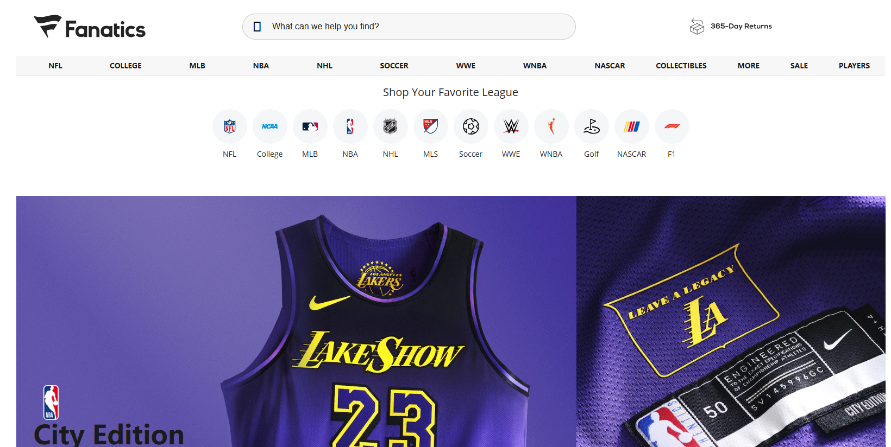This screenshot has width=891, height=447.
Task: Click the NASCAR label under league icons
Action: 632,154
